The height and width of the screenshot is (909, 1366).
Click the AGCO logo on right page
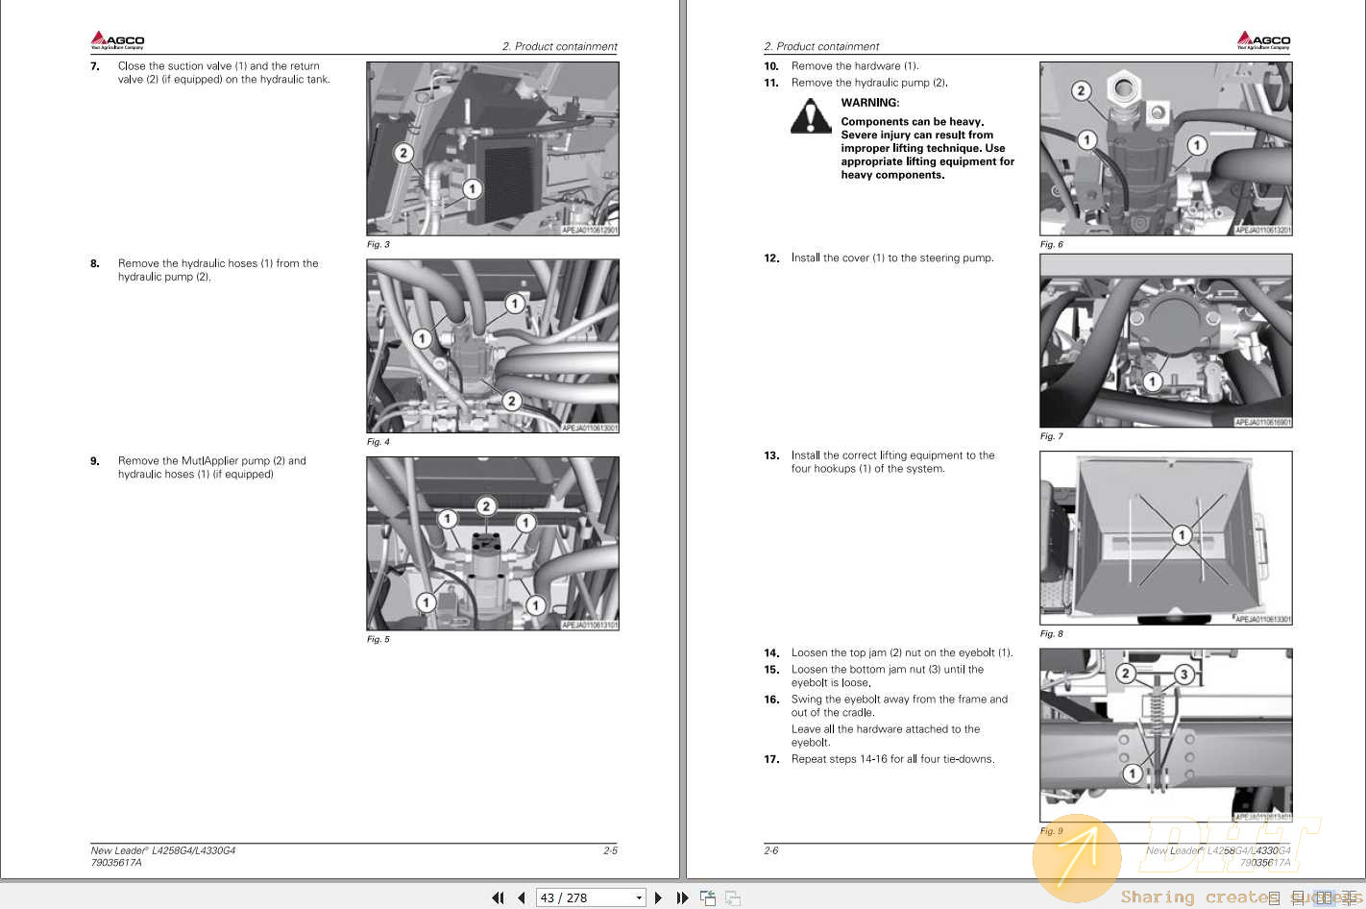[1263, 39]
